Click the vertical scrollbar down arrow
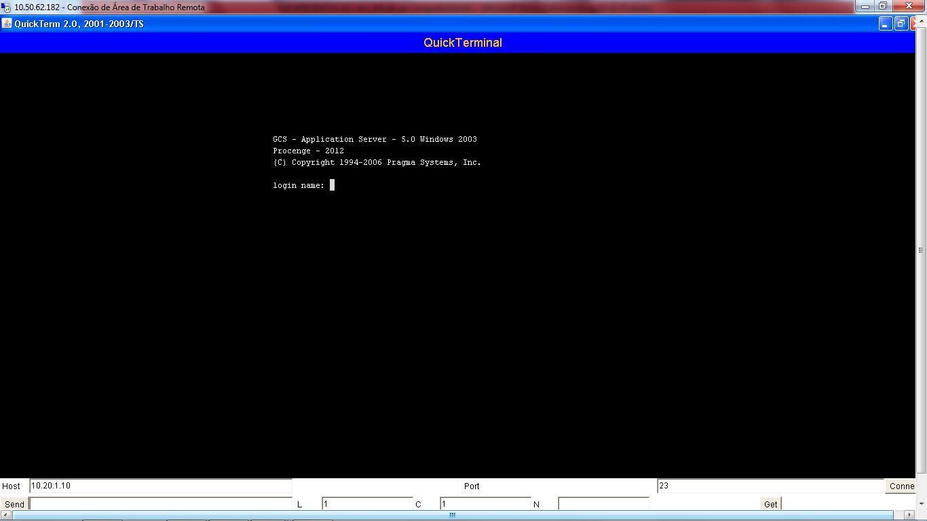 921,504
